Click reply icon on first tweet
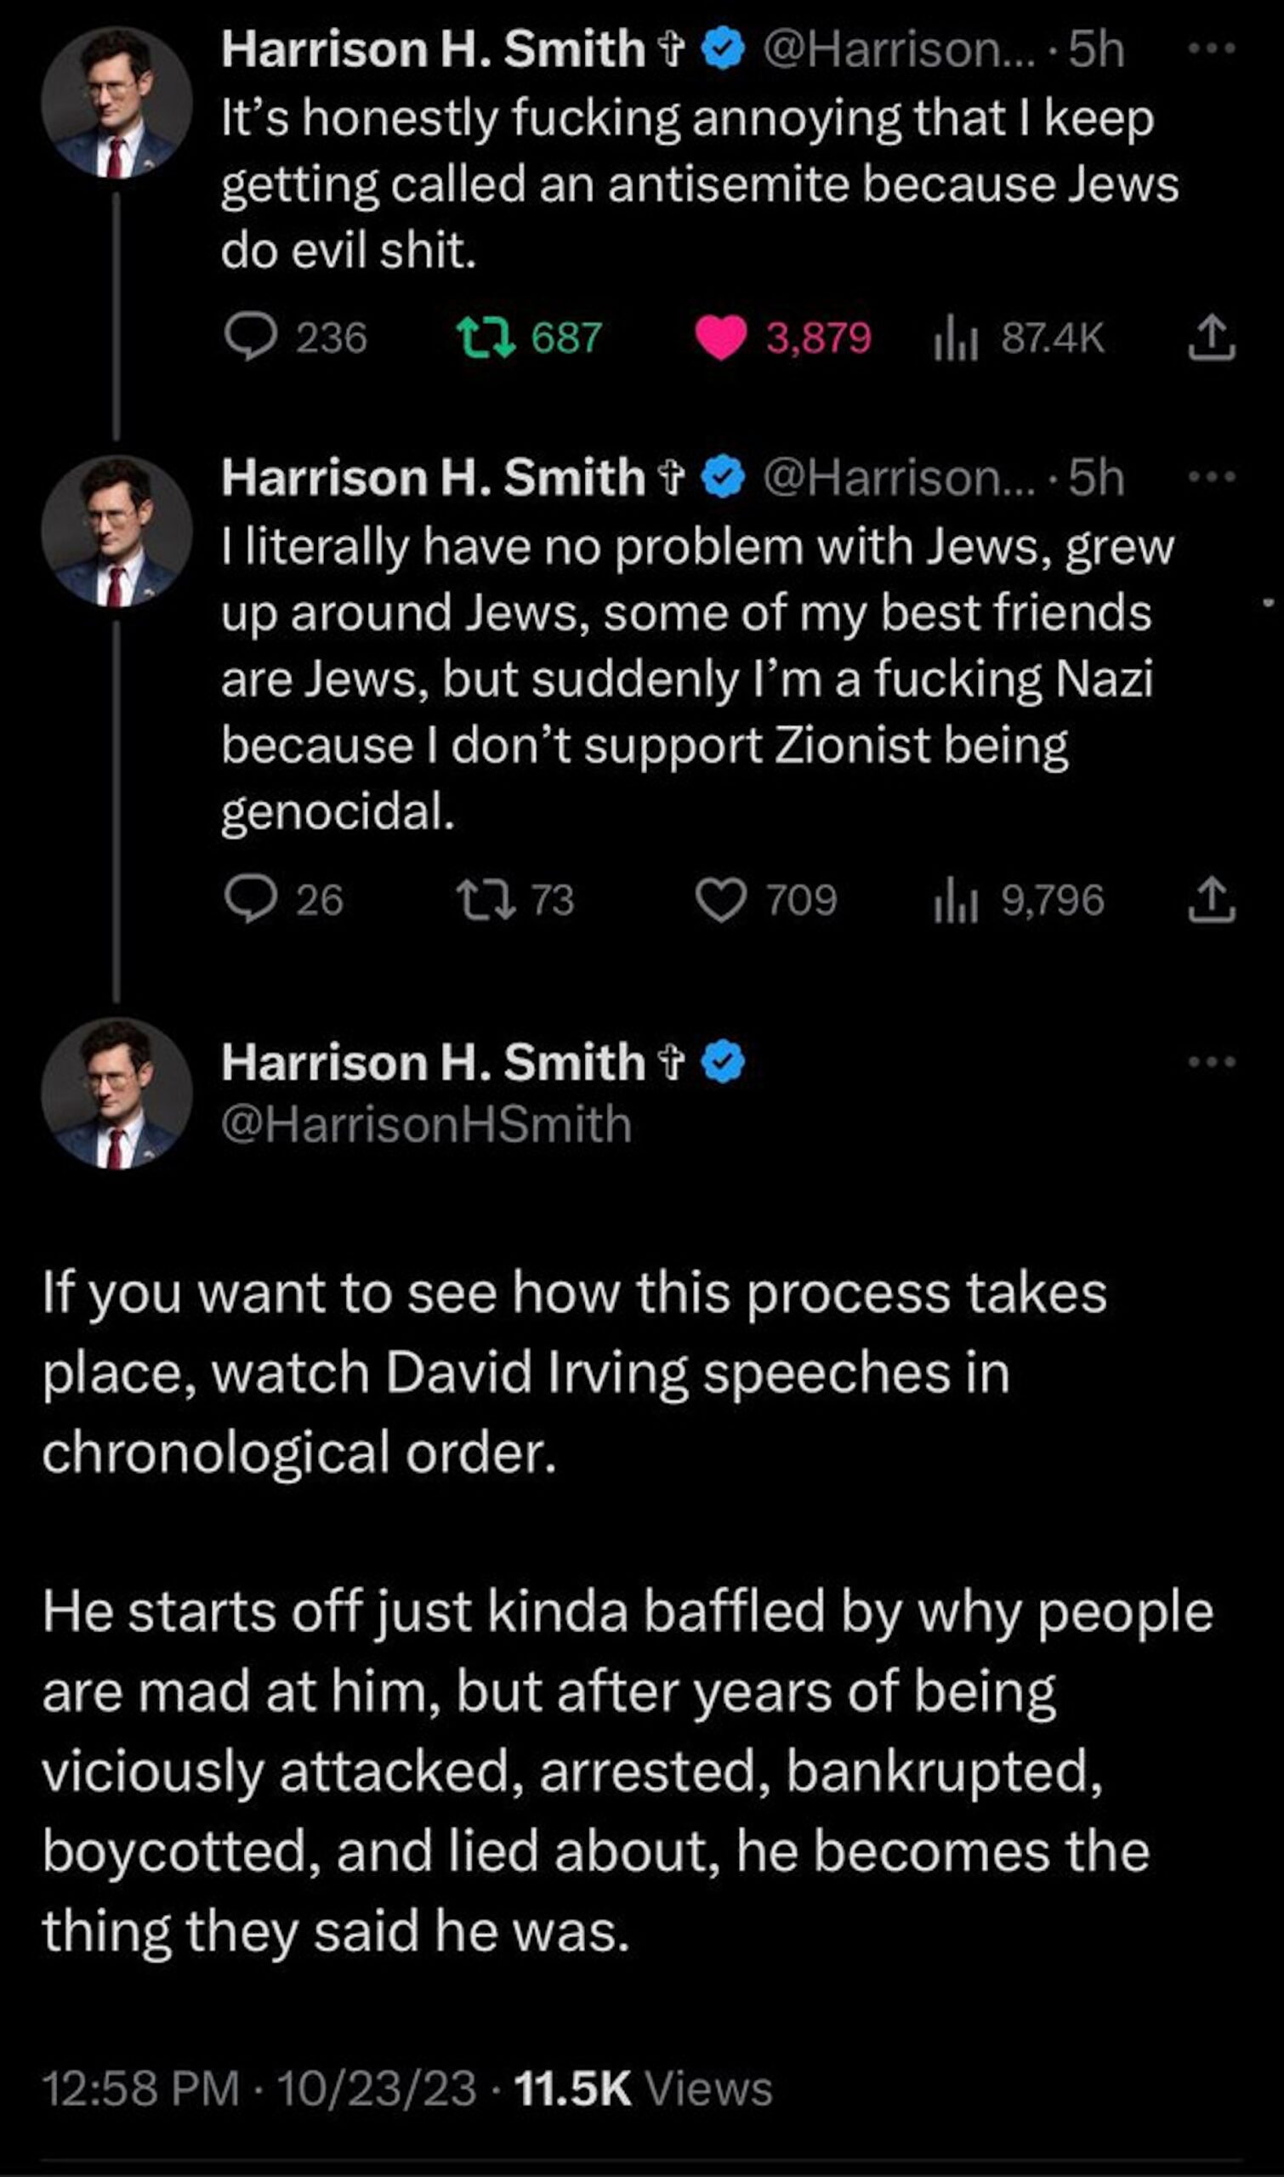This screenshot has height=2177, width=1284. point(250,337)
